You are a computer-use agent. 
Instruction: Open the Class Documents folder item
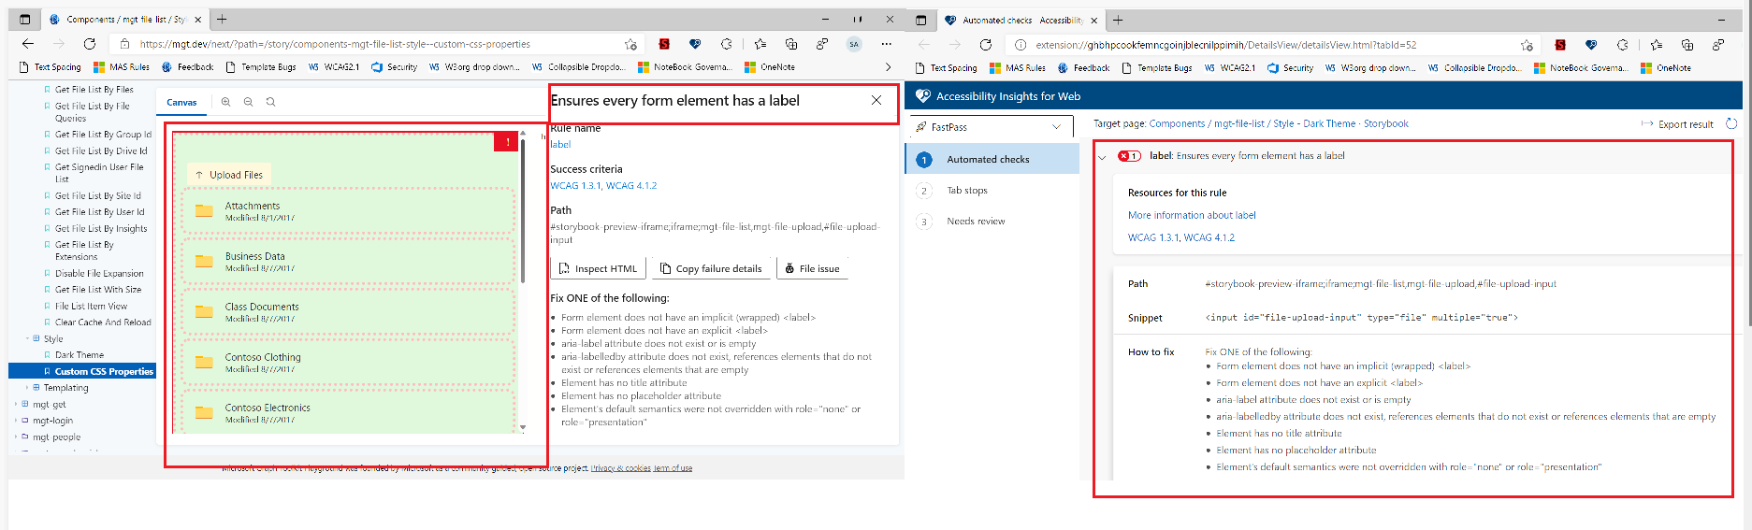[349, 311]
